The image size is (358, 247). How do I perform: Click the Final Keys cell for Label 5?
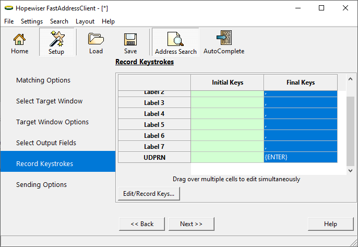click(x=301, y=124)
